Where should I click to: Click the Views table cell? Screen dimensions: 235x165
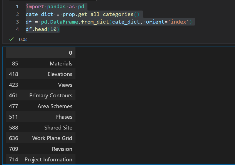pyautogui.click(x=65, y=85)
